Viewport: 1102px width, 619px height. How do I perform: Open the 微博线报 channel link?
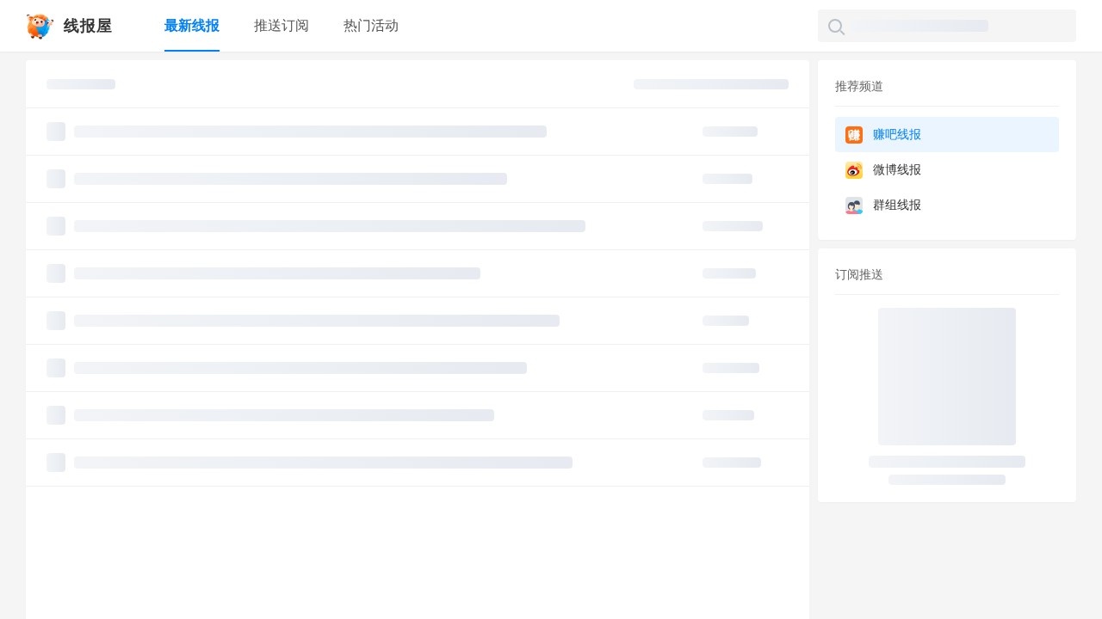tap(947, 170)
